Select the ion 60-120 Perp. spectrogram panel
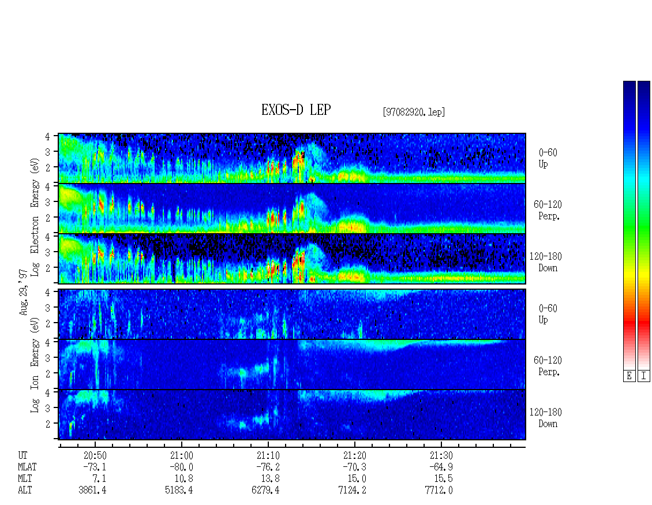This screenshot has width=652, height=505. point(292,364)
